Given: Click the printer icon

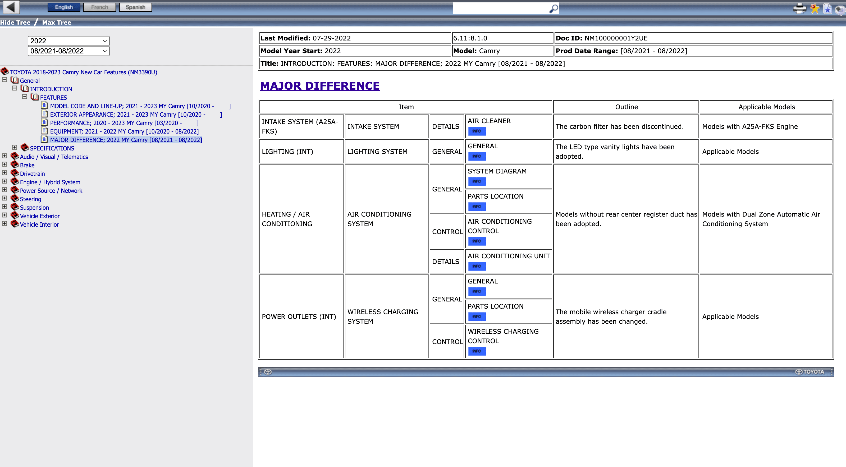Looking at the screenshot, I should pyautogui.click(x=799, y=8).
